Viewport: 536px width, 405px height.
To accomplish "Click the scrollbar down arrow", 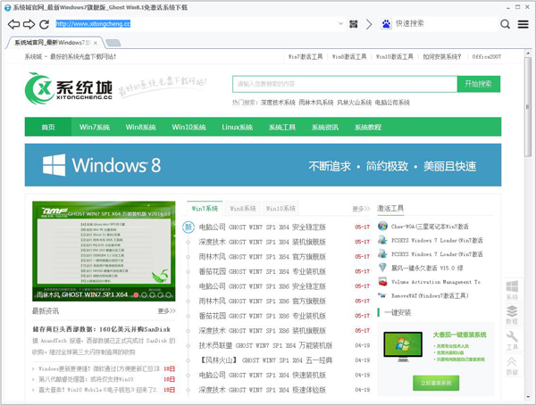I will (x=528, y=397).
